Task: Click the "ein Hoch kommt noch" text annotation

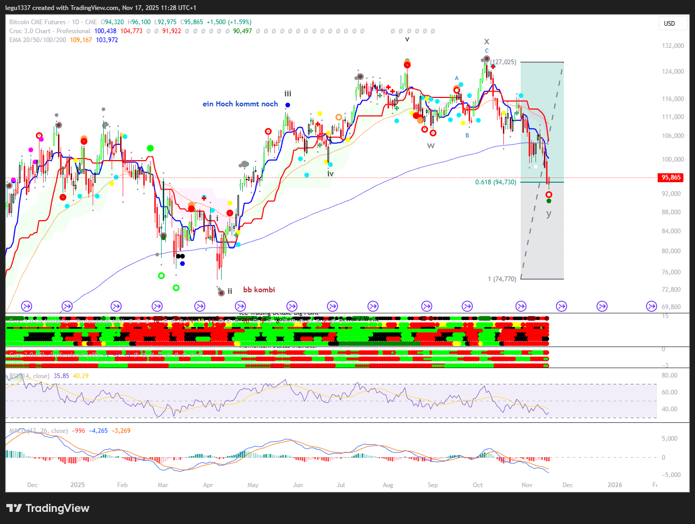Action: [x=240, y=104]
